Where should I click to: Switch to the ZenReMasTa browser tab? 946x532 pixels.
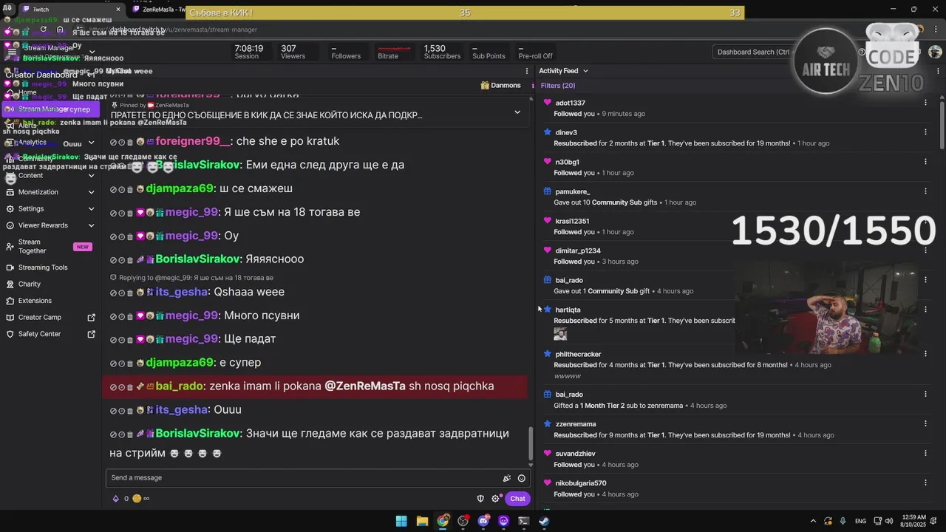click(x=157, y=10)
